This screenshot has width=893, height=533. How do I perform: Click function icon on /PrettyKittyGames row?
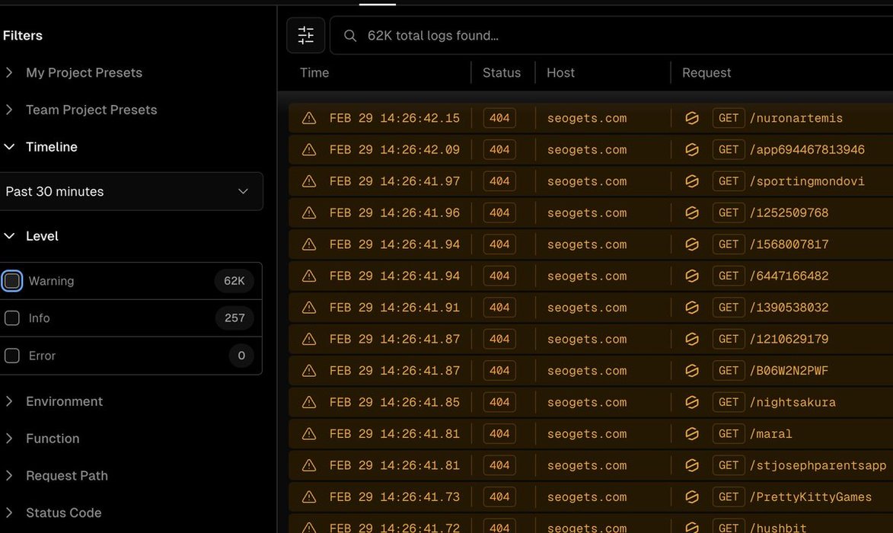click(692, 497)
